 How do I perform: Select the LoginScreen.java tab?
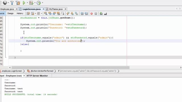(x=32, y=9)
